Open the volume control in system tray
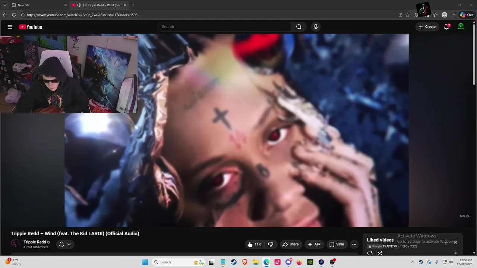The height and width of the screenshot is (268, 477). (x=450, y=262)
